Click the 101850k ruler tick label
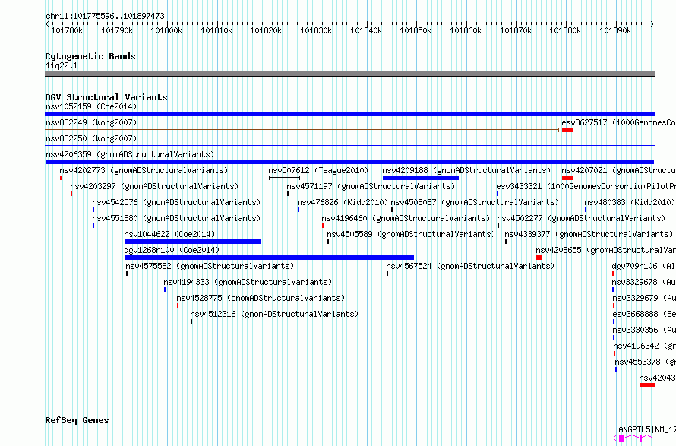Screen dimensions: 676x446 [415, 30]
